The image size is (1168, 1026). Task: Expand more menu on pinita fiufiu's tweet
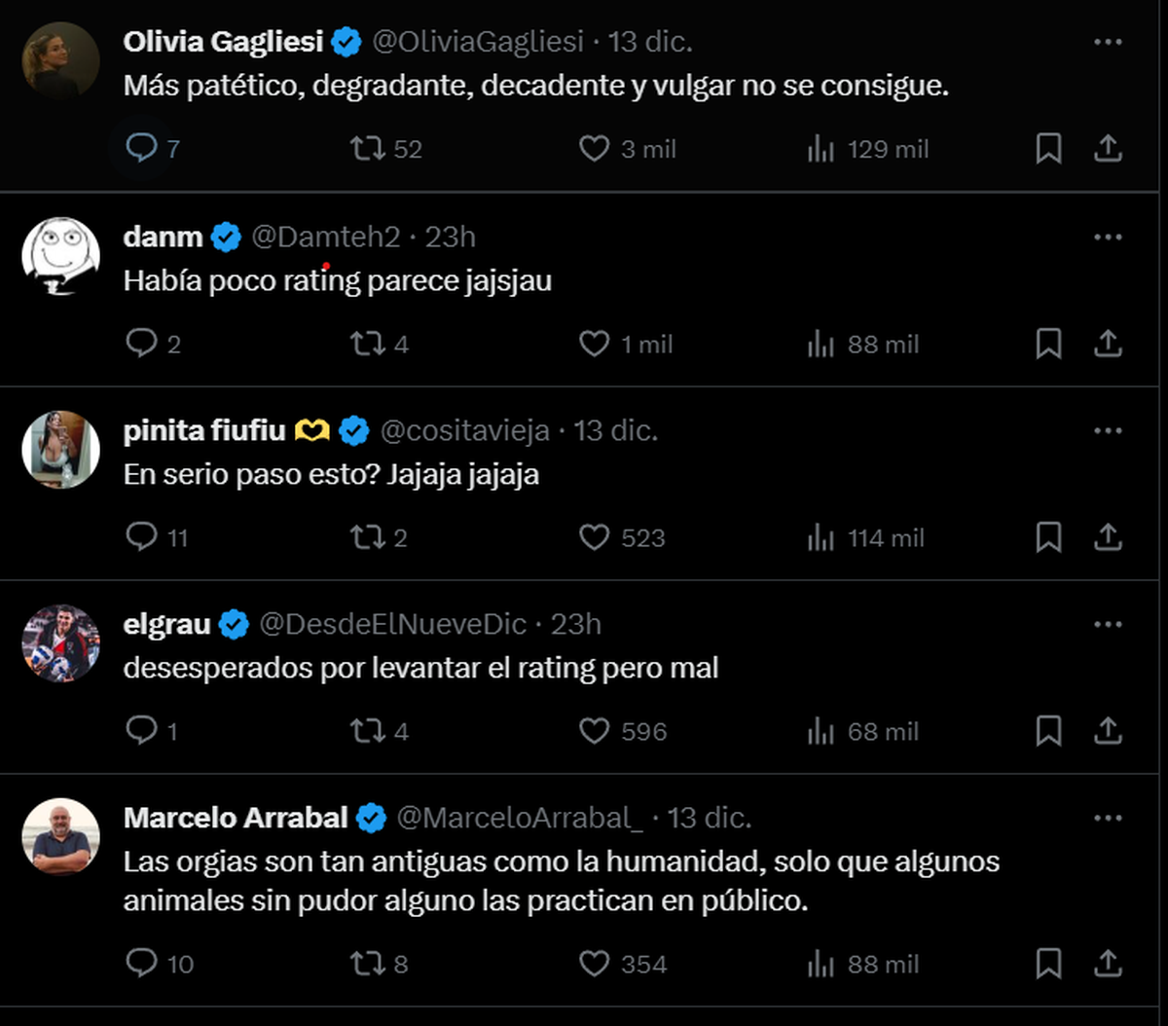(1108, 430)
